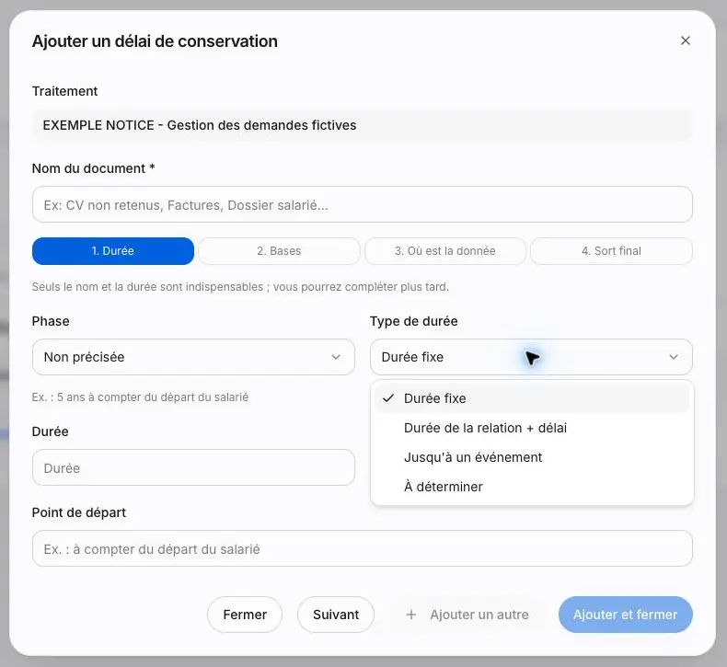Choose Durée de la relation + délai
The width and height of the screenshot is (727, 667).
point(532,428)
